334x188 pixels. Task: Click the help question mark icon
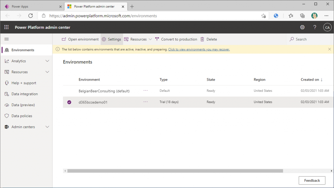(x=315, y=27)
